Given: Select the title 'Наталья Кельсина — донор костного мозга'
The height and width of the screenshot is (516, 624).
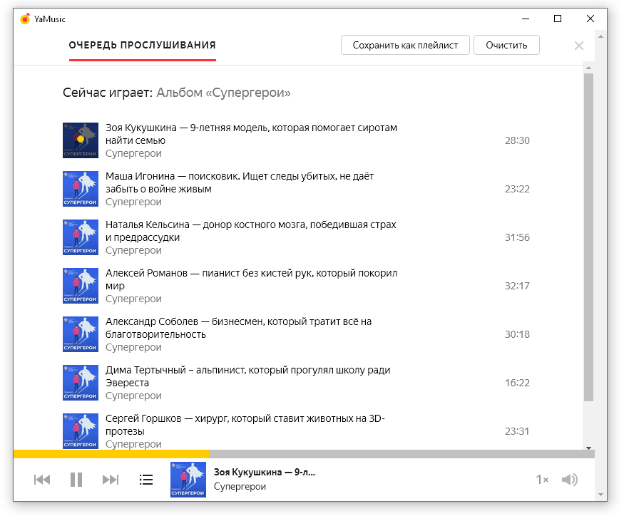Looking at the screenshot, I should (251, 231).
